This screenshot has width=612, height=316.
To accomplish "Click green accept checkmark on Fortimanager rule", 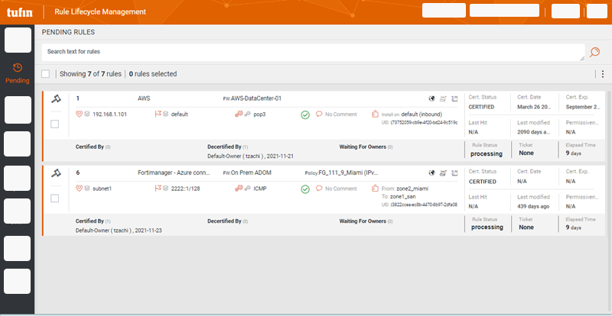I will (x=305, y=189).
